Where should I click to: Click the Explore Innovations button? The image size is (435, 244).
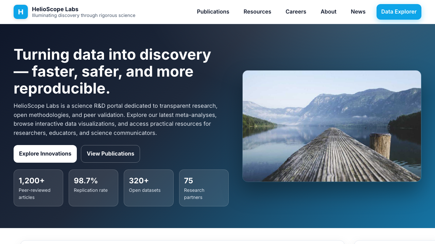click(45, 154)
